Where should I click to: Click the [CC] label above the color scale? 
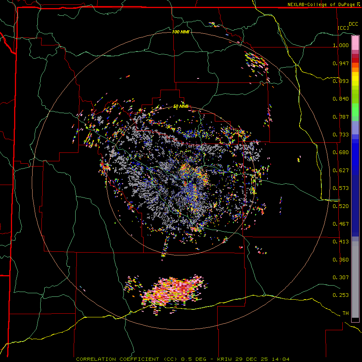[x=343, y=28]
